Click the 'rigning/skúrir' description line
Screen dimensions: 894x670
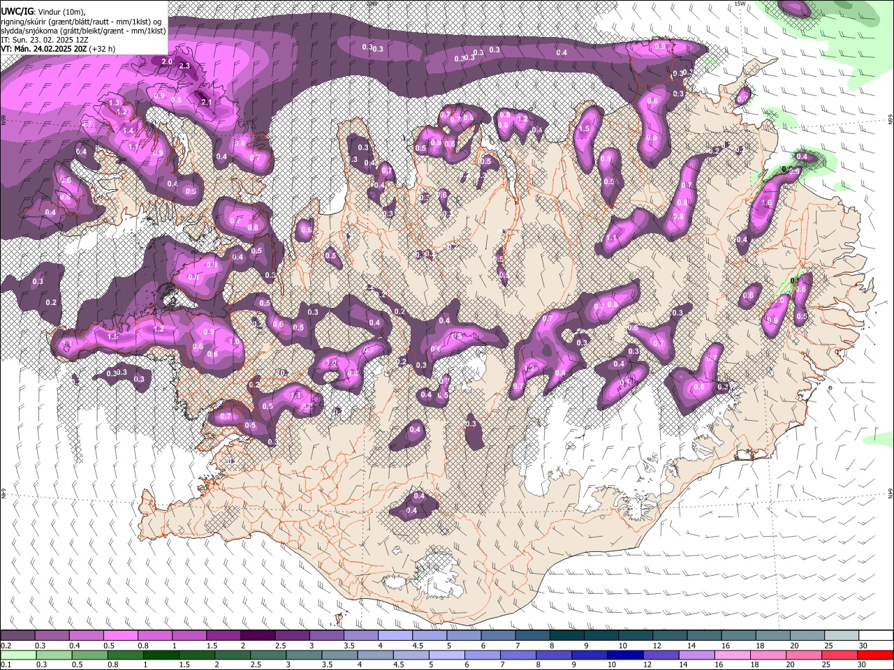click(x=81, y=22)
